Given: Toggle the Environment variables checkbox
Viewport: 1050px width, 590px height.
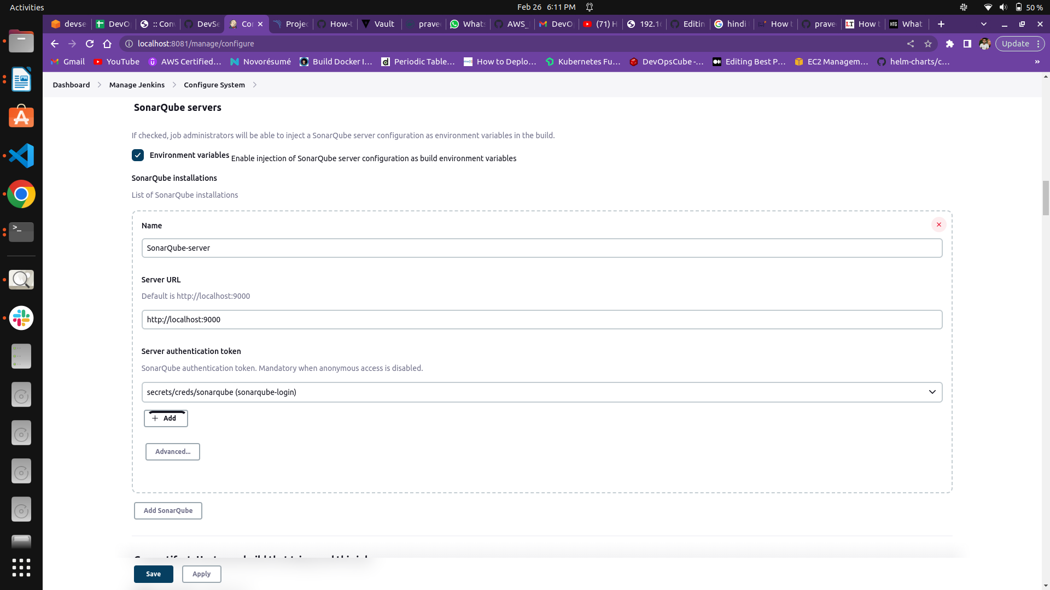Looking at the screenshot, I should [138, 155].
